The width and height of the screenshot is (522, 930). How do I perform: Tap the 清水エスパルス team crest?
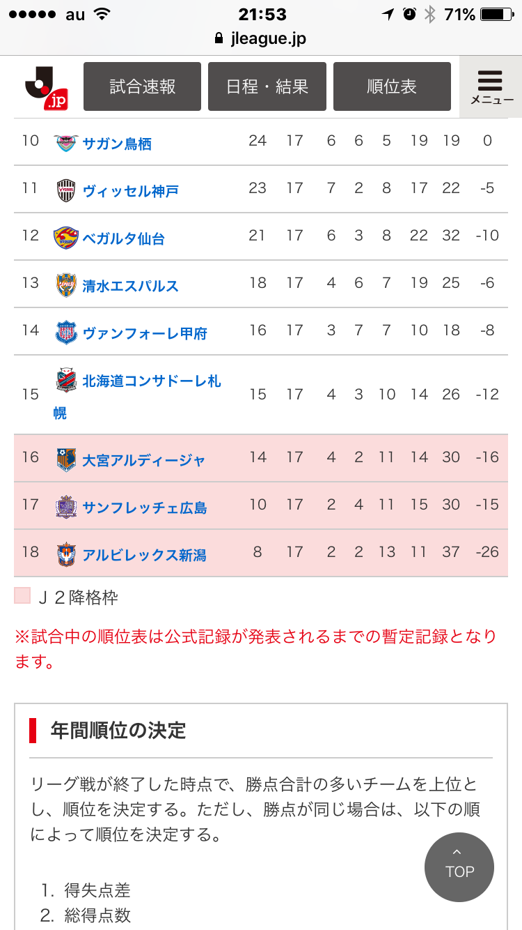[66, 285]
